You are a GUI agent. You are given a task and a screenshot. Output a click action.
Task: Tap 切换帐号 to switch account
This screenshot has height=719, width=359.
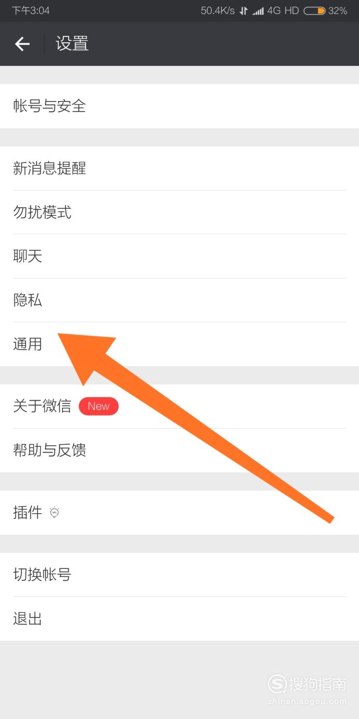pyautogui.click(x=179, y=575)
